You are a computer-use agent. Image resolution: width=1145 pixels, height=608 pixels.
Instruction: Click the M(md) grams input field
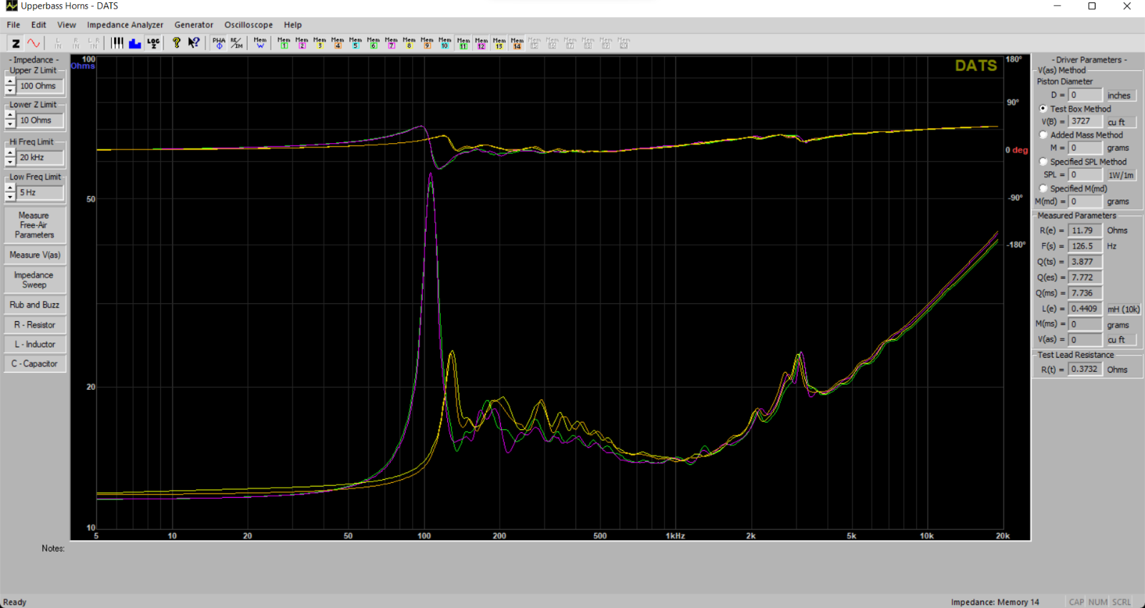point(1085,202)
